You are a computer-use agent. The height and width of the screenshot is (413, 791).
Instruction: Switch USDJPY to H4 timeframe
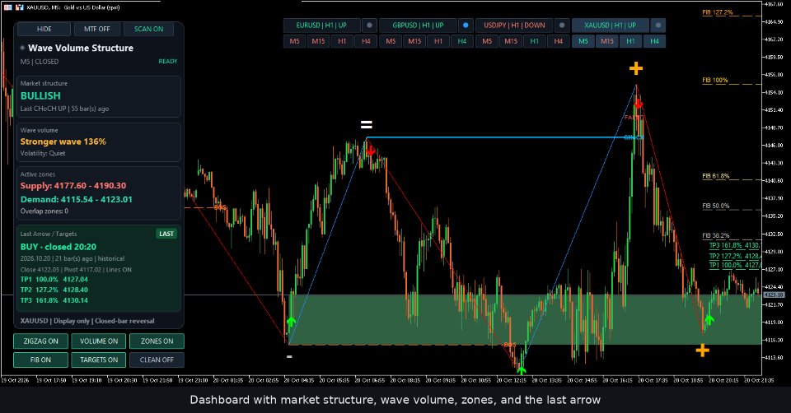click(559, 41)
